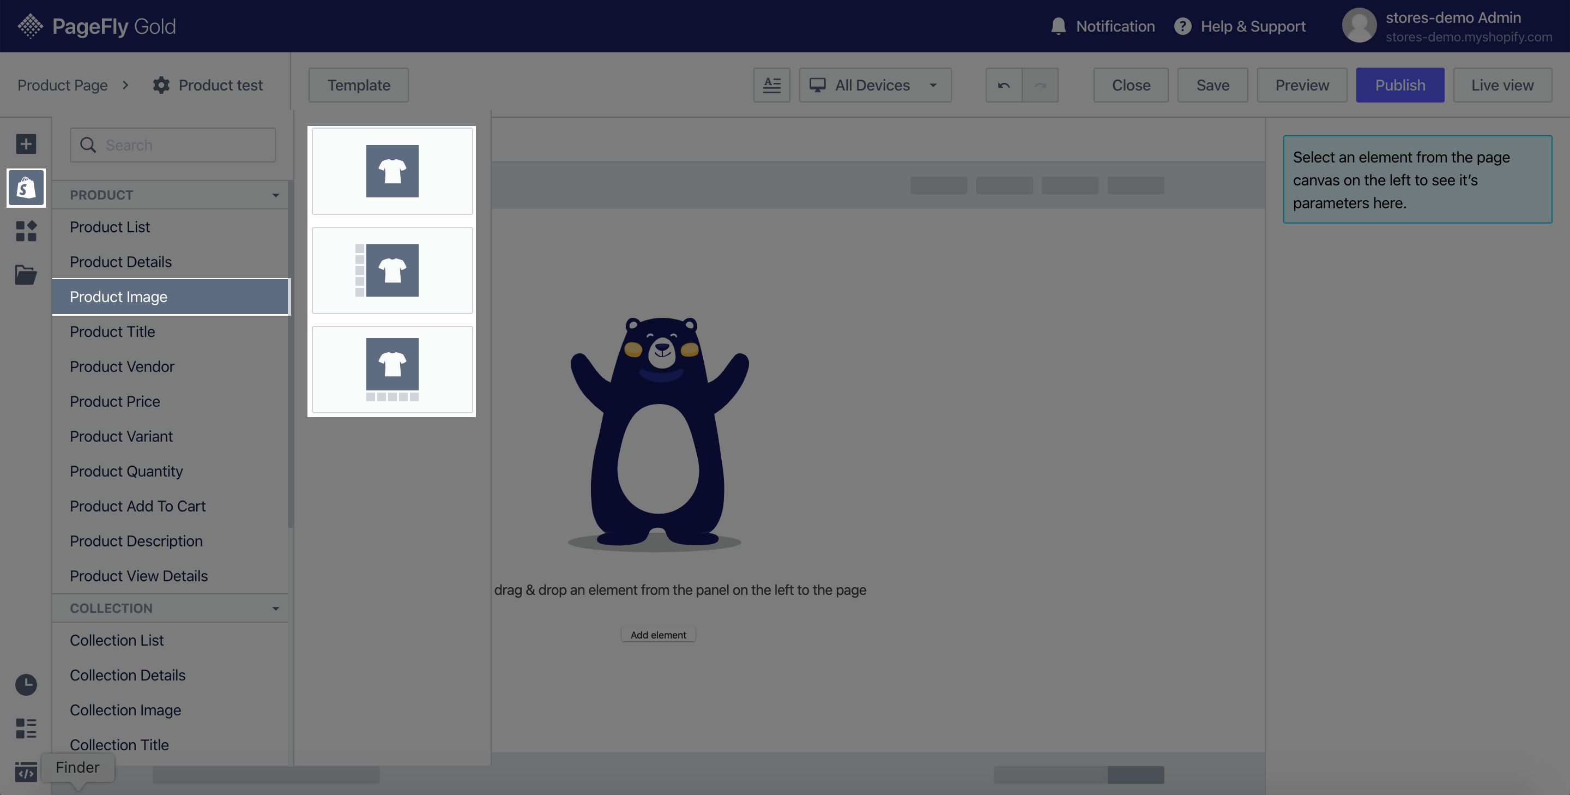Click the Product test page title
The height and width of the screenshot is (795, 1570).
pyautogui.click(x=220, y=85)
